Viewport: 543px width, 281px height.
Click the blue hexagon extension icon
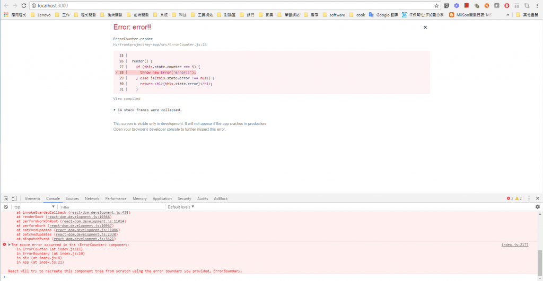(x=457, y=5)
